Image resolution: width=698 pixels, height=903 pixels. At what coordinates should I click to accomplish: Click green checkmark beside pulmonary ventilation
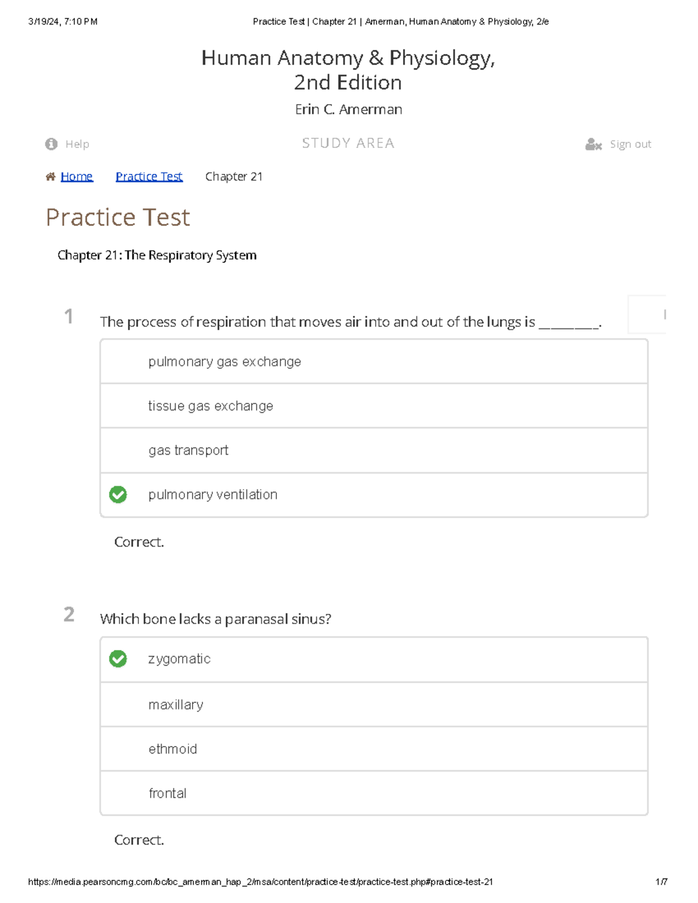click(118, 495)
